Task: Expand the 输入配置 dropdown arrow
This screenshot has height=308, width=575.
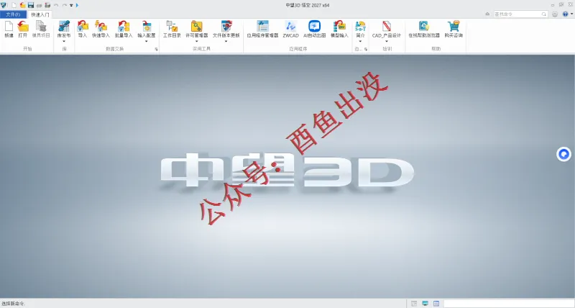Action: [x=147, y=41]
